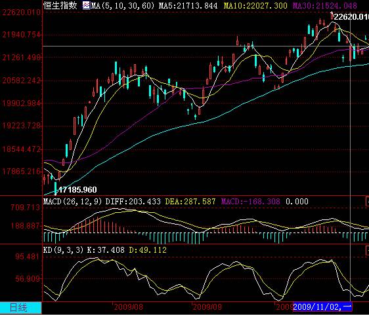This screenshot has width=369, height=315.
Task: Click the DIFF value in MACD header
Action: (133, 202)
